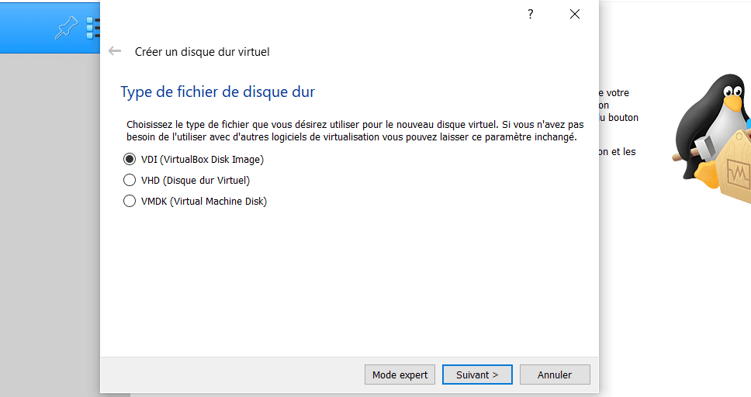Go back using the left arrow icon
Screen dimensions: 751x397
tap(115, 50)
